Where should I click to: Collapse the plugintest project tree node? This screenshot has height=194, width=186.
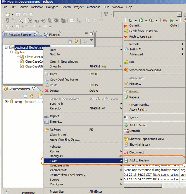coord(6,47)
